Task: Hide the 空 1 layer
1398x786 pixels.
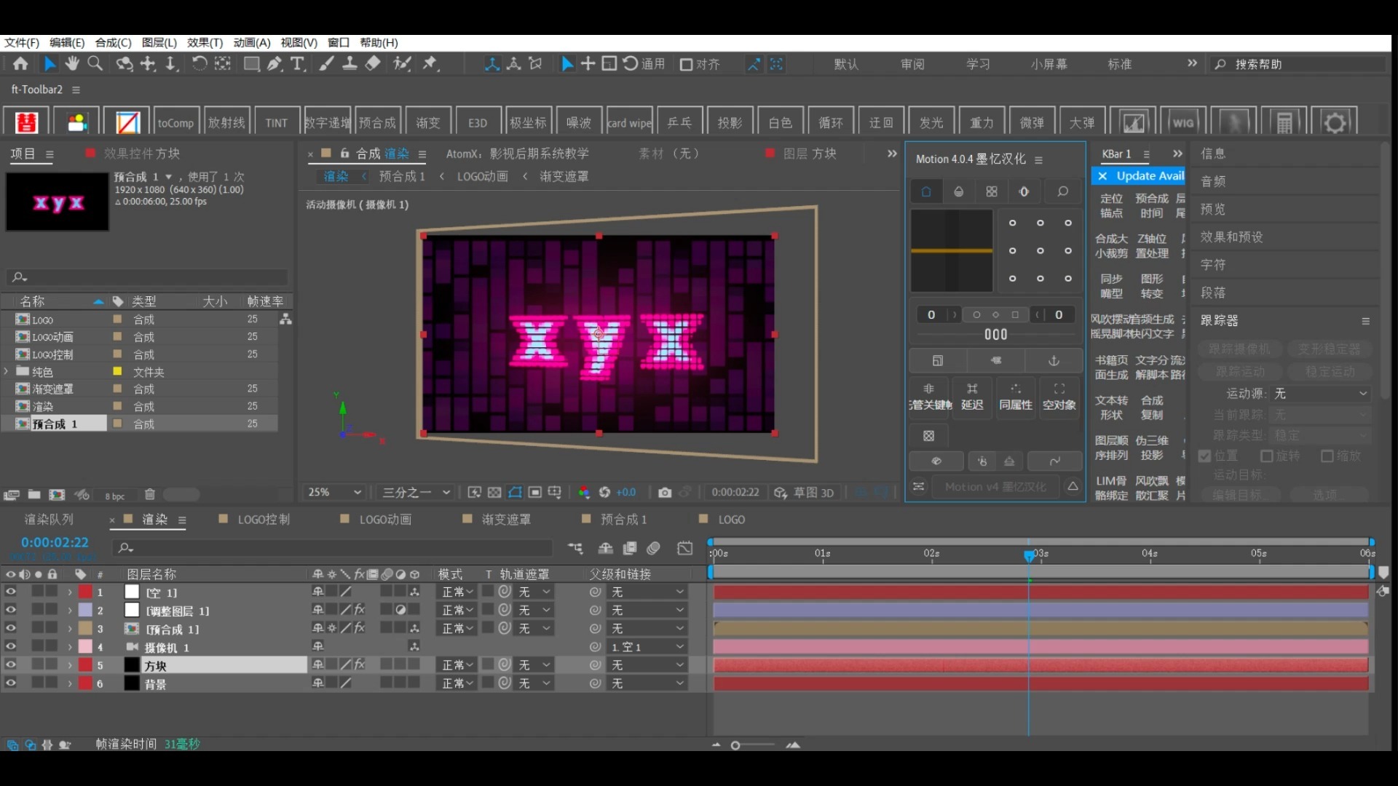Action: (11, 592)
